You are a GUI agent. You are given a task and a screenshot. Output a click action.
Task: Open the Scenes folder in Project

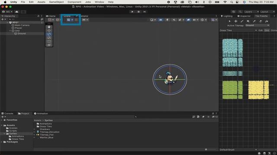[x=13, y=128]
